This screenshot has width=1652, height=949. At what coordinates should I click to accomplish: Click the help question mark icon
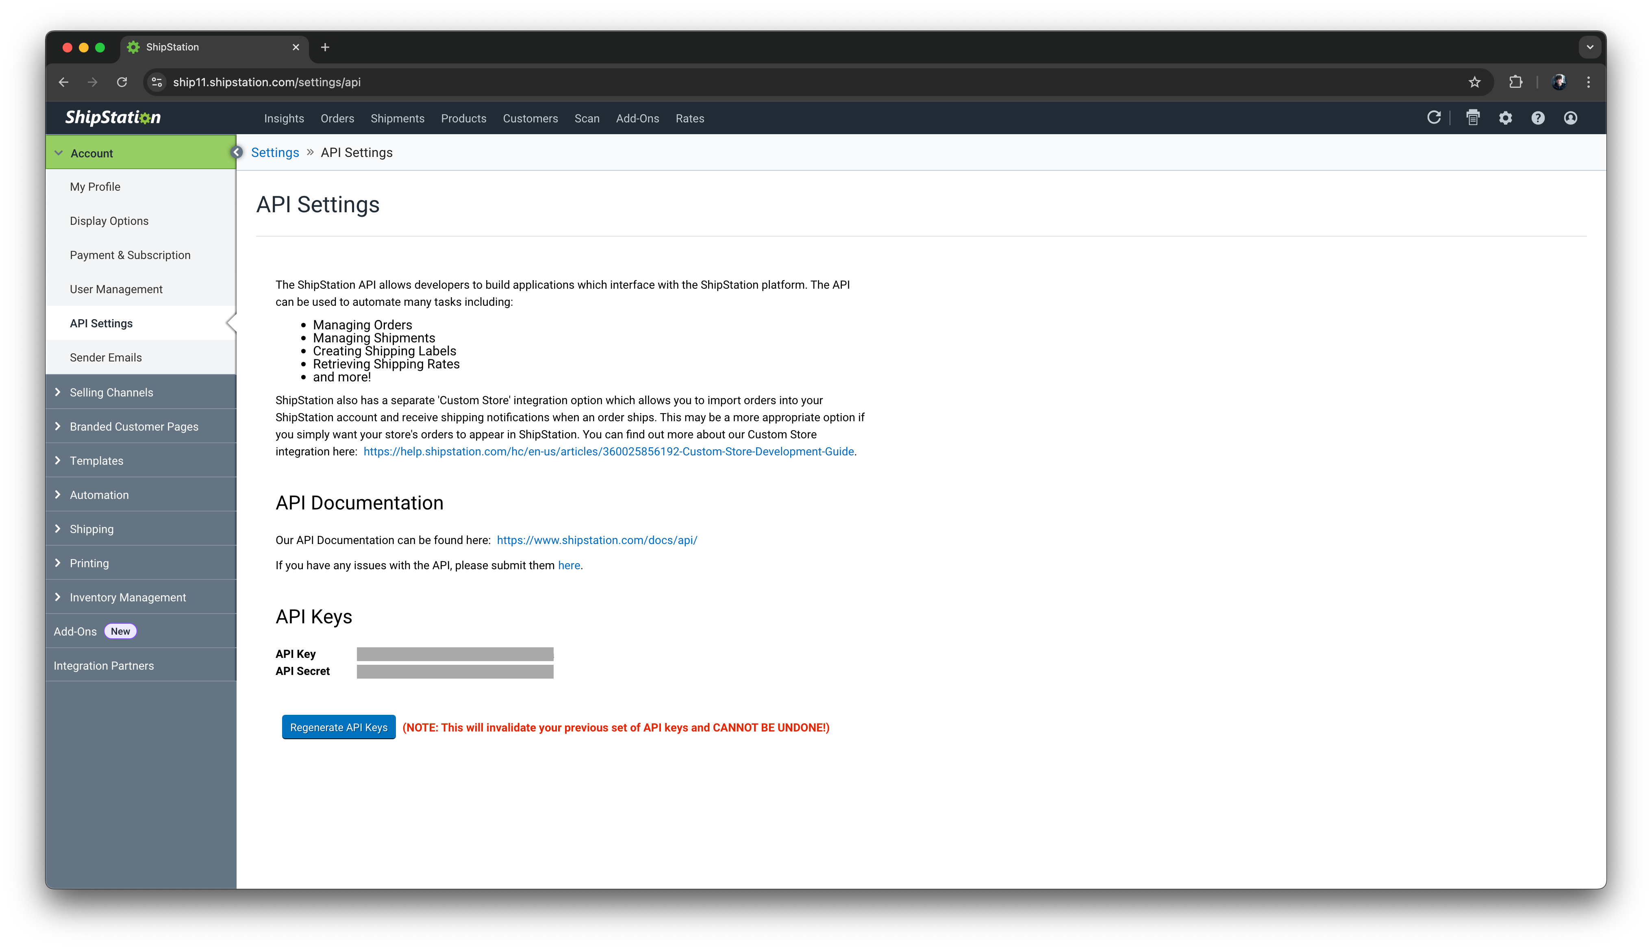tap(1537, 118)
